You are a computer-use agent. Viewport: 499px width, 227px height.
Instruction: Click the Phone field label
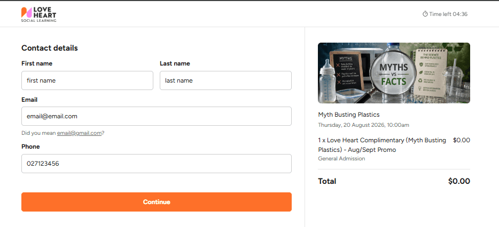tap(30, 147)
